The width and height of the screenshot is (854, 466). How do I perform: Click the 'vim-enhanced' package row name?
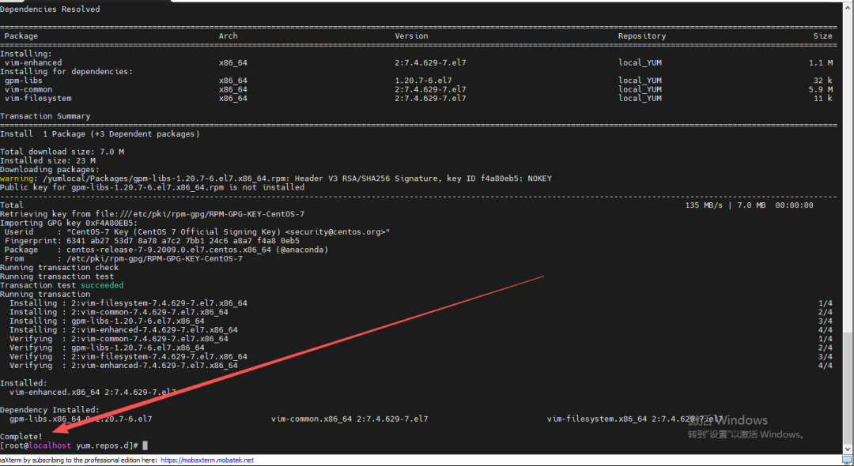33,62
